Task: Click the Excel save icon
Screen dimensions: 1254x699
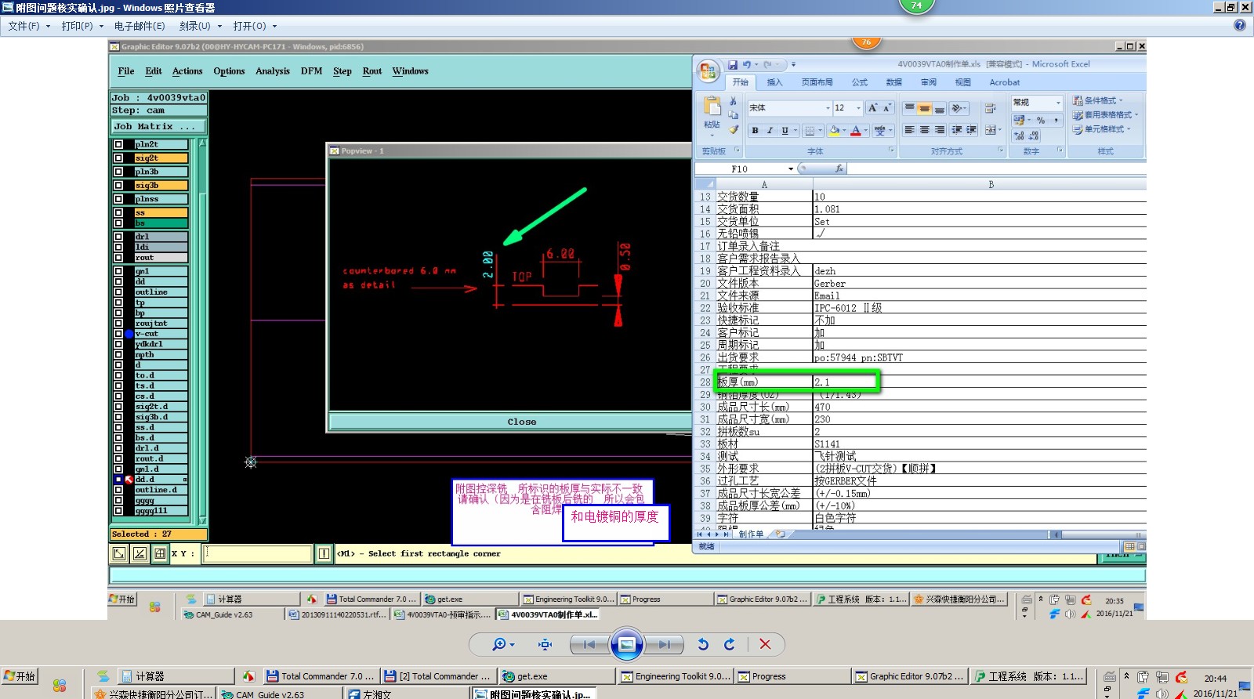Action: tap(732, 65)
